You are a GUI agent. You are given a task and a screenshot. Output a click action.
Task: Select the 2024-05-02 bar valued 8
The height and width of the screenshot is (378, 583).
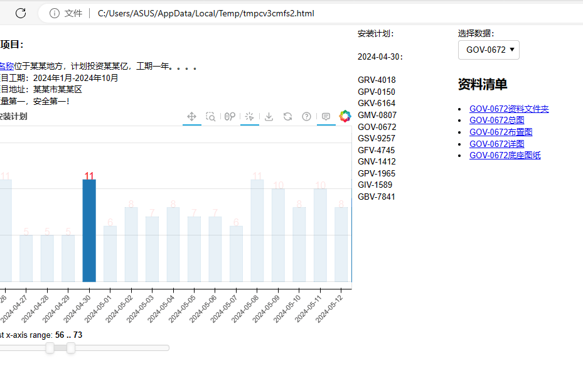(131, 244)
